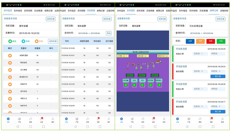Open 筛选 filter on the 历史数据 screen
Image resolution: width=232 pixels, height=133 pixels.
(x=108, y=33)
